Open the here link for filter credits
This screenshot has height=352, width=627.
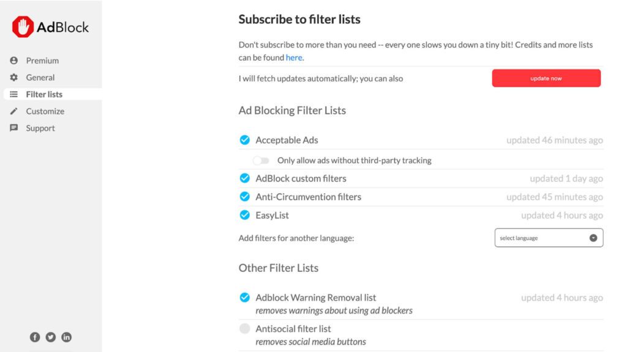click(x=294, y=57)
